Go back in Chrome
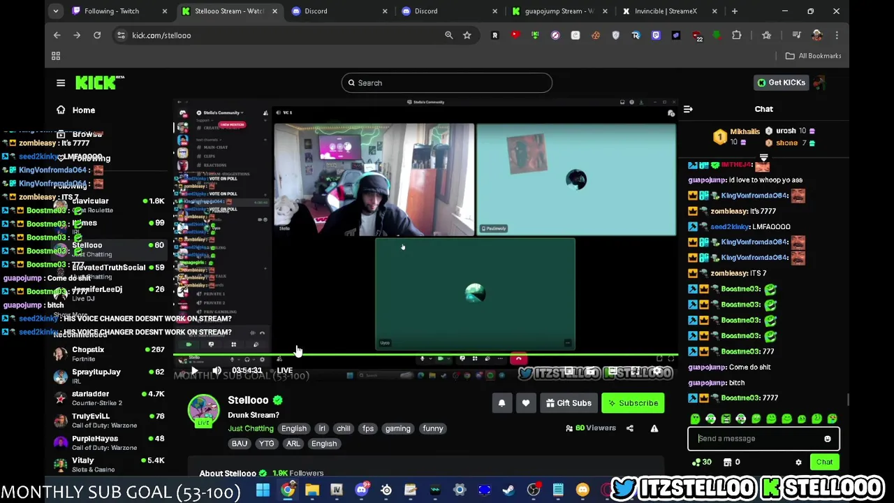The image size is (894, 503). [57, 35]
